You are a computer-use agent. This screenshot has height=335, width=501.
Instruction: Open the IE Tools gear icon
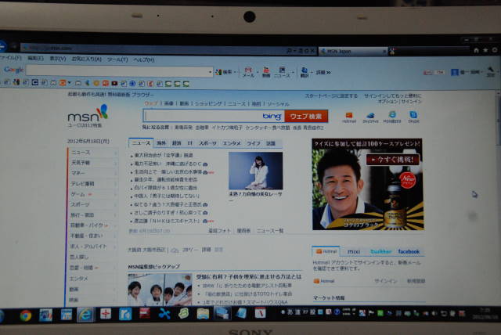click(x=495, y=50)
